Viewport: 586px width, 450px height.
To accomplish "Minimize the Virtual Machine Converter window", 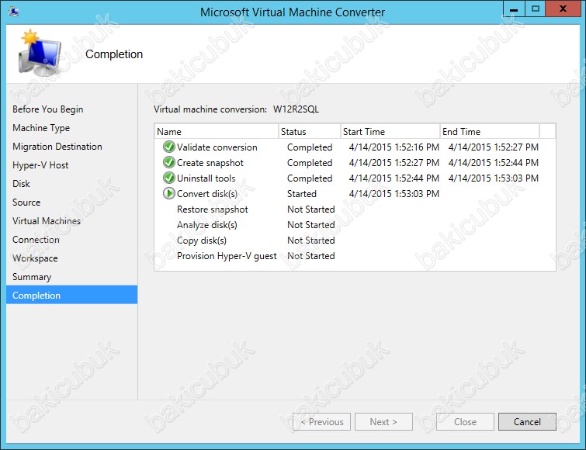I will pos(514,9).
